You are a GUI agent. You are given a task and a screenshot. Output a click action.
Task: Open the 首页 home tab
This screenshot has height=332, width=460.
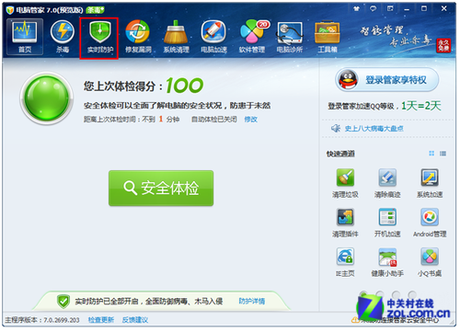pyautogui.click(x=25, y=37)
